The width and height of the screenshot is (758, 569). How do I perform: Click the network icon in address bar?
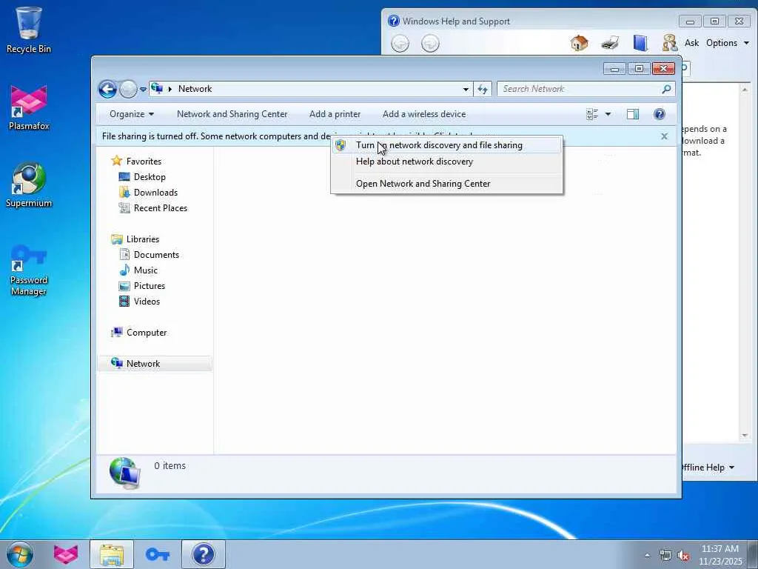coord(157,89)
